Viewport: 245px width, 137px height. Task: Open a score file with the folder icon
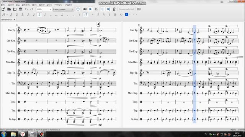pos(9,9)
